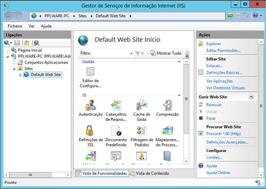Click the green refresh page icon
Image resolution: width=266 pixels, height=189 pixels.
(x=230, y=15)
